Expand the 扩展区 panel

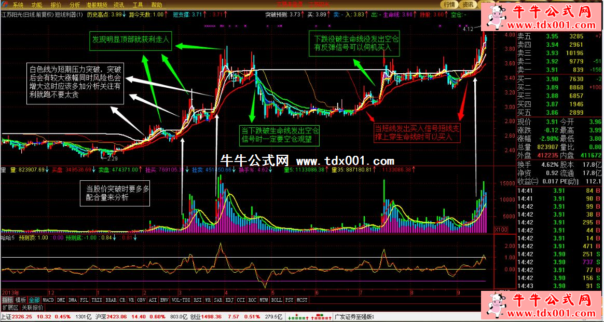click(x=9, y=307)
